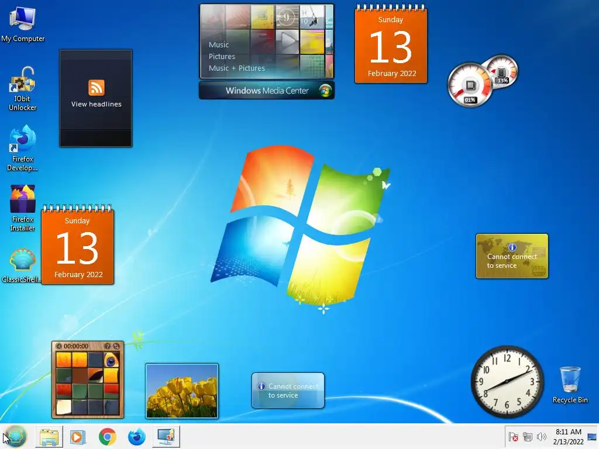Open the Start menu shell button

click(x=15, y=436)
